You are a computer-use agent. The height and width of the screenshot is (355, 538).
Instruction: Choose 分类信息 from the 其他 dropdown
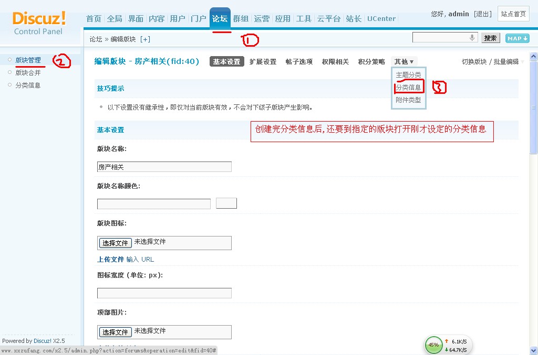(408, 87)
